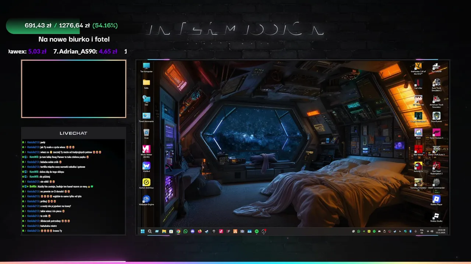471x264 pixels.
Task: Launch the SnowRunner desktop shortcut
Action: 436,117
